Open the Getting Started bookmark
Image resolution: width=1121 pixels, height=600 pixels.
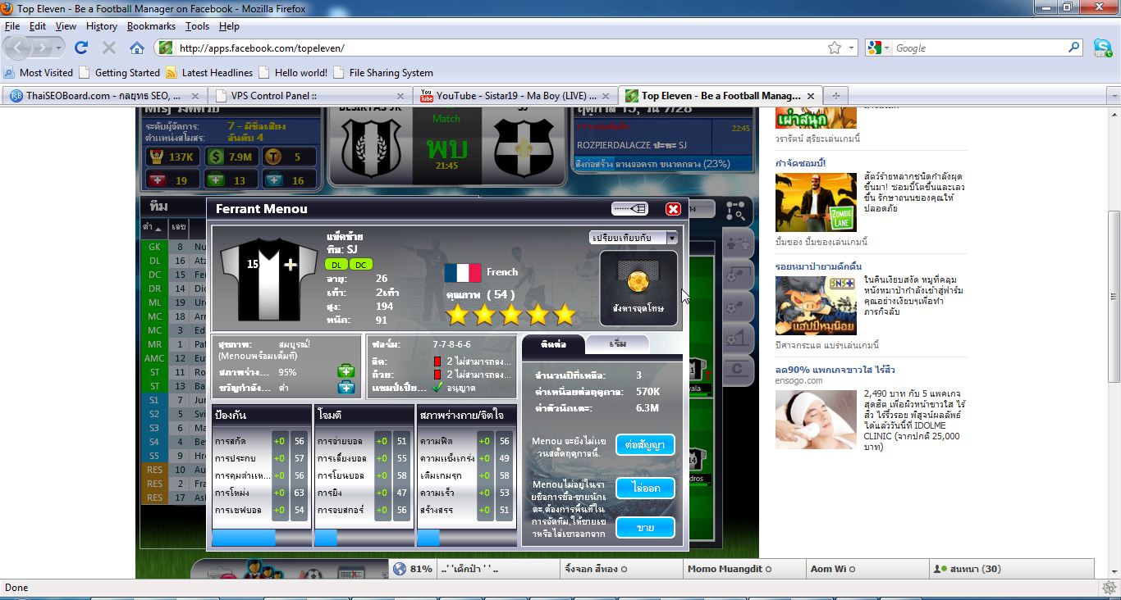[x=119, y=72]
